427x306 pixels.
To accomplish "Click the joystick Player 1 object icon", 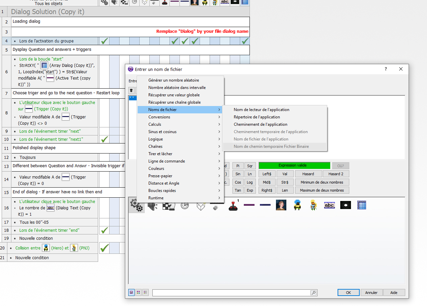I will pos(233,205).
